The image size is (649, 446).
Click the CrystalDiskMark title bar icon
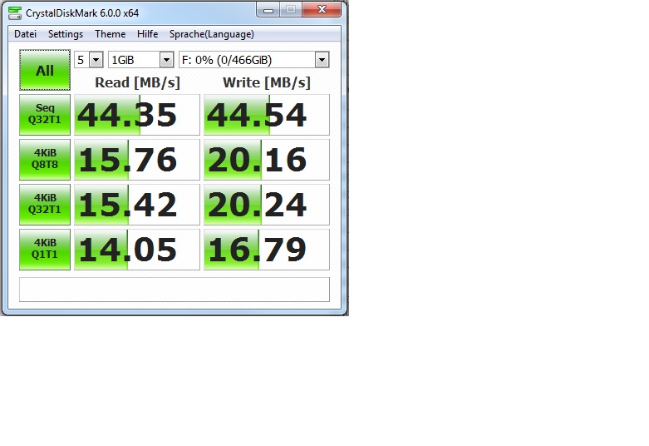pyautogui.click(x=15, y=12)
